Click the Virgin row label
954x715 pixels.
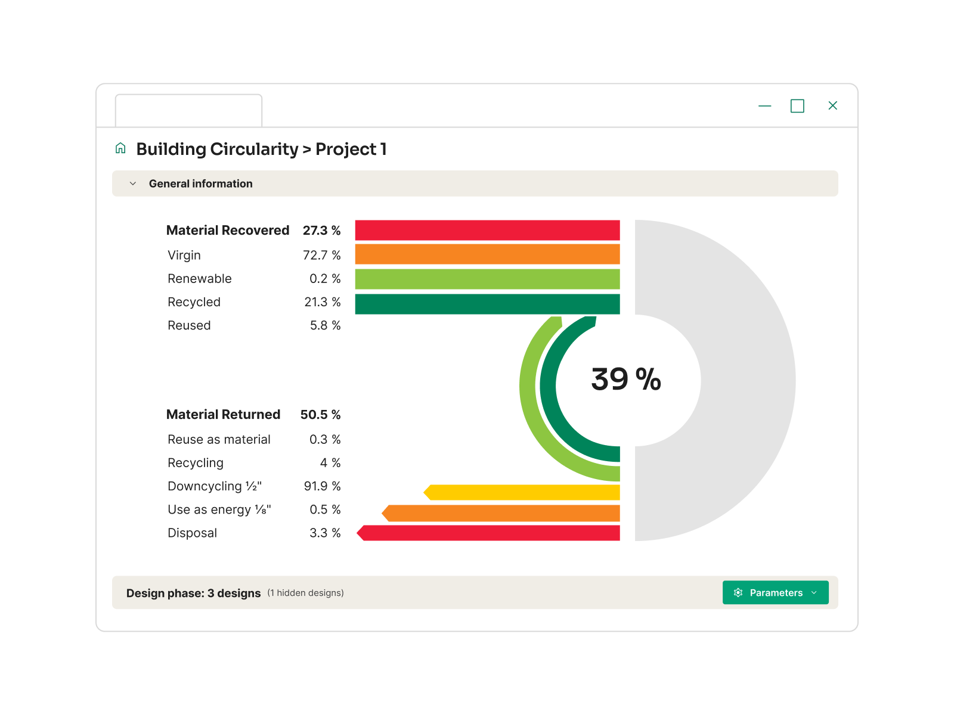tap(184, 255)
